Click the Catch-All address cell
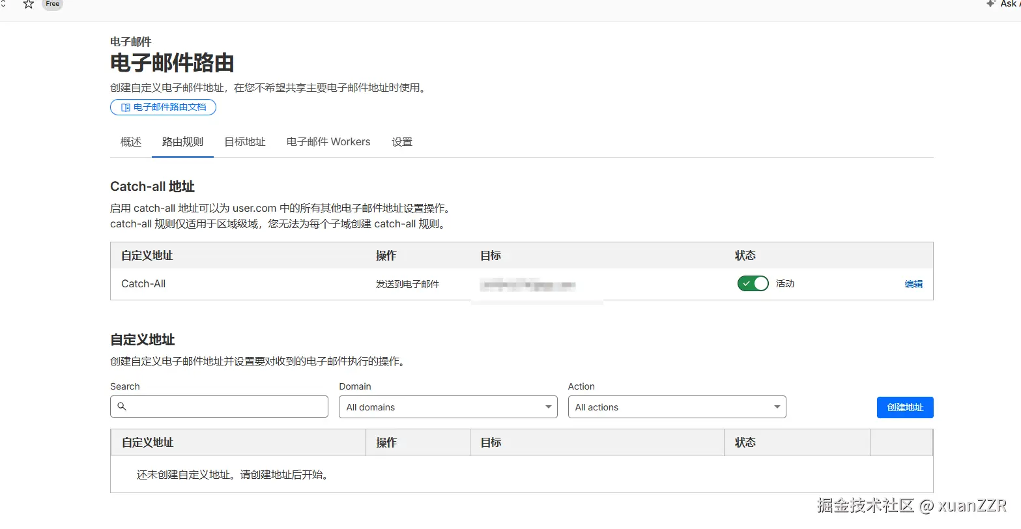Screen dimensions: 1021x529 coord(143,284)
